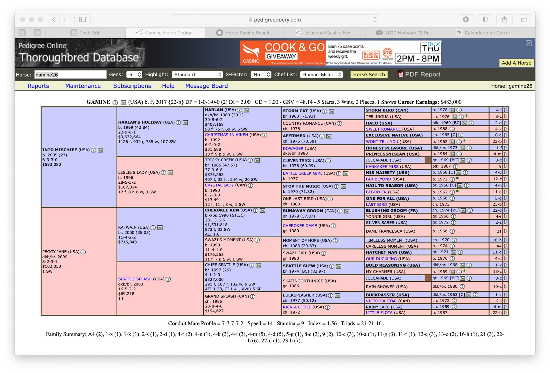Expand the arrow on the STORM BIRD row
This screenshot has height=373, width=550.
tap(505, 110)
